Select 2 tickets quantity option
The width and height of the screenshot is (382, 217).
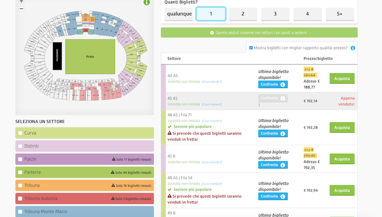point(243,14)
